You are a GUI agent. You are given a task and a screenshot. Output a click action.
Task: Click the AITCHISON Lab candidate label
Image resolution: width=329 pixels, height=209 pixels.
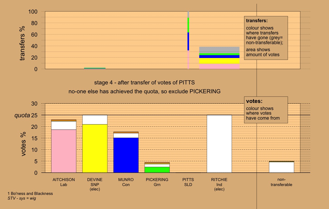click(x=64, y=182)
